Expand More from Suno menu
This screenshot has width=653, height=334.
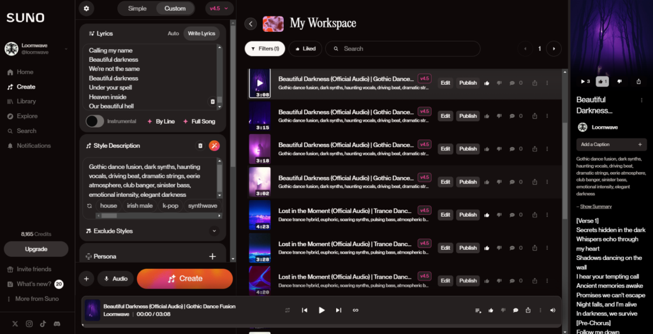(x=33, y=299)
